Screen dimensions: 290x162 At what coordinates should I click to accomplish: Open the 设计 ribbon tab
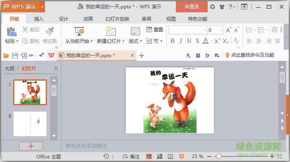(63, 19)
